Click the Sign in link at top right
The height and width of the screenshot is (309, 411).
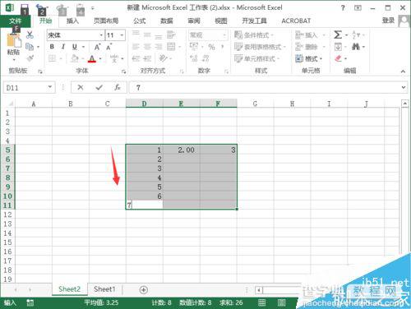pos(389,21)
